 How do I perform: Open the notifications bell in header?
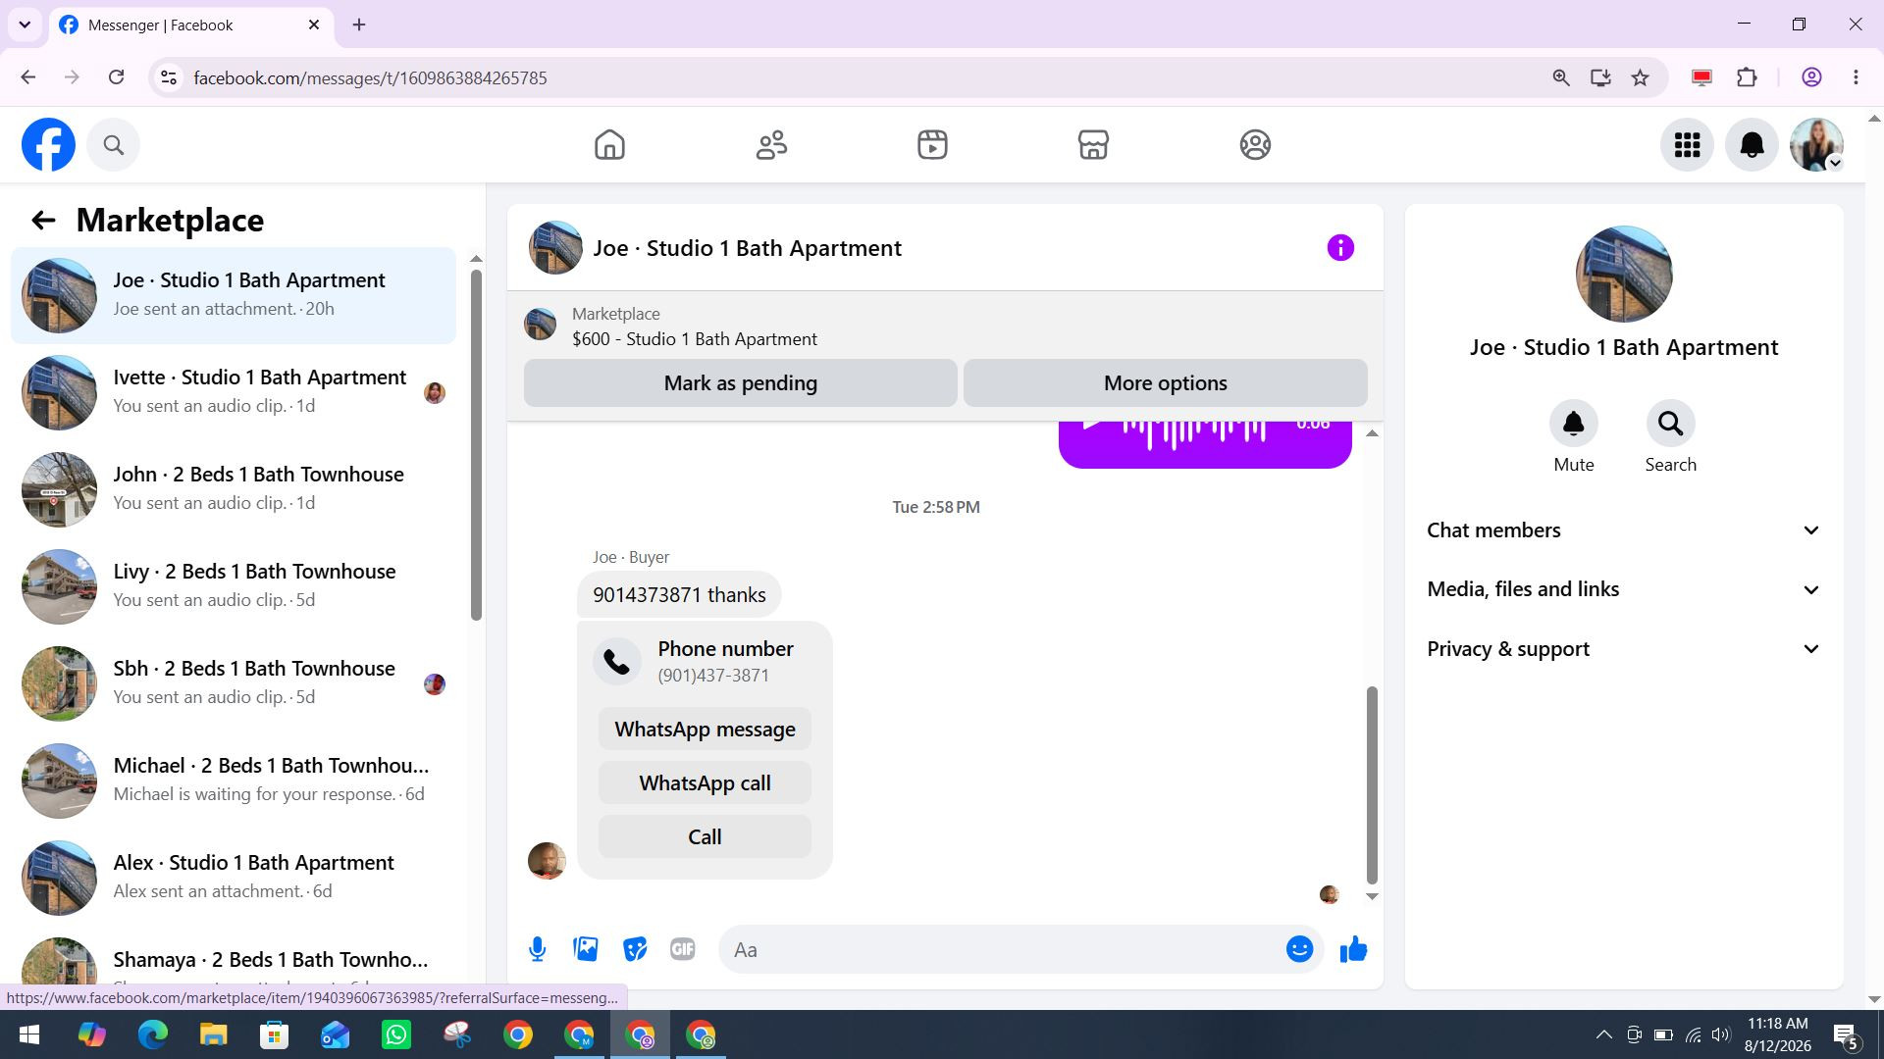tap(1752, 145)
